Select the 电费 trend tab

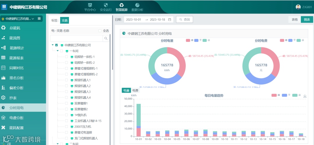135,91
